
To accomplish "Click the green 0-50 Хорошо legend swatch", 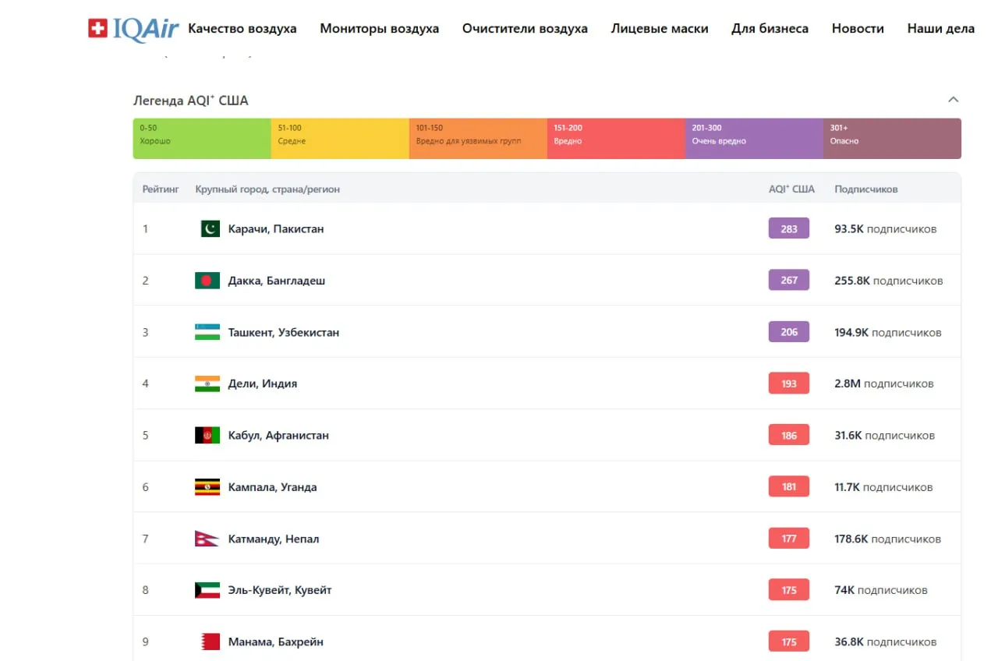I will 202,139.
